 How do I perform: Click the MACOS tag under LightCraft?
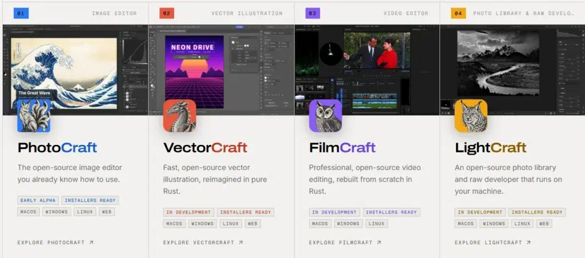[466, 224]
